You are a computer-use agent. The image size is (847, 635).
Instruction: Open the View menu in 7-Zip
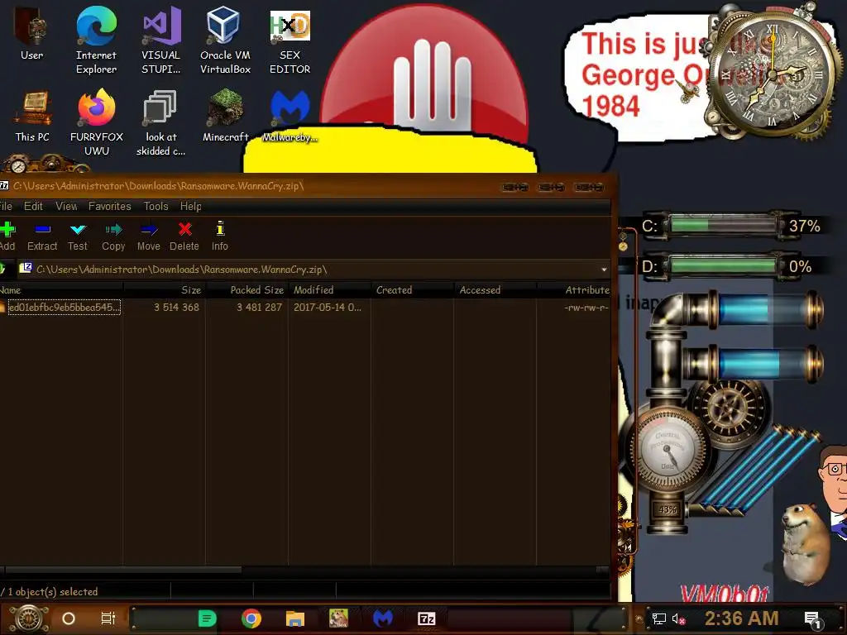(x=66, y=206)
